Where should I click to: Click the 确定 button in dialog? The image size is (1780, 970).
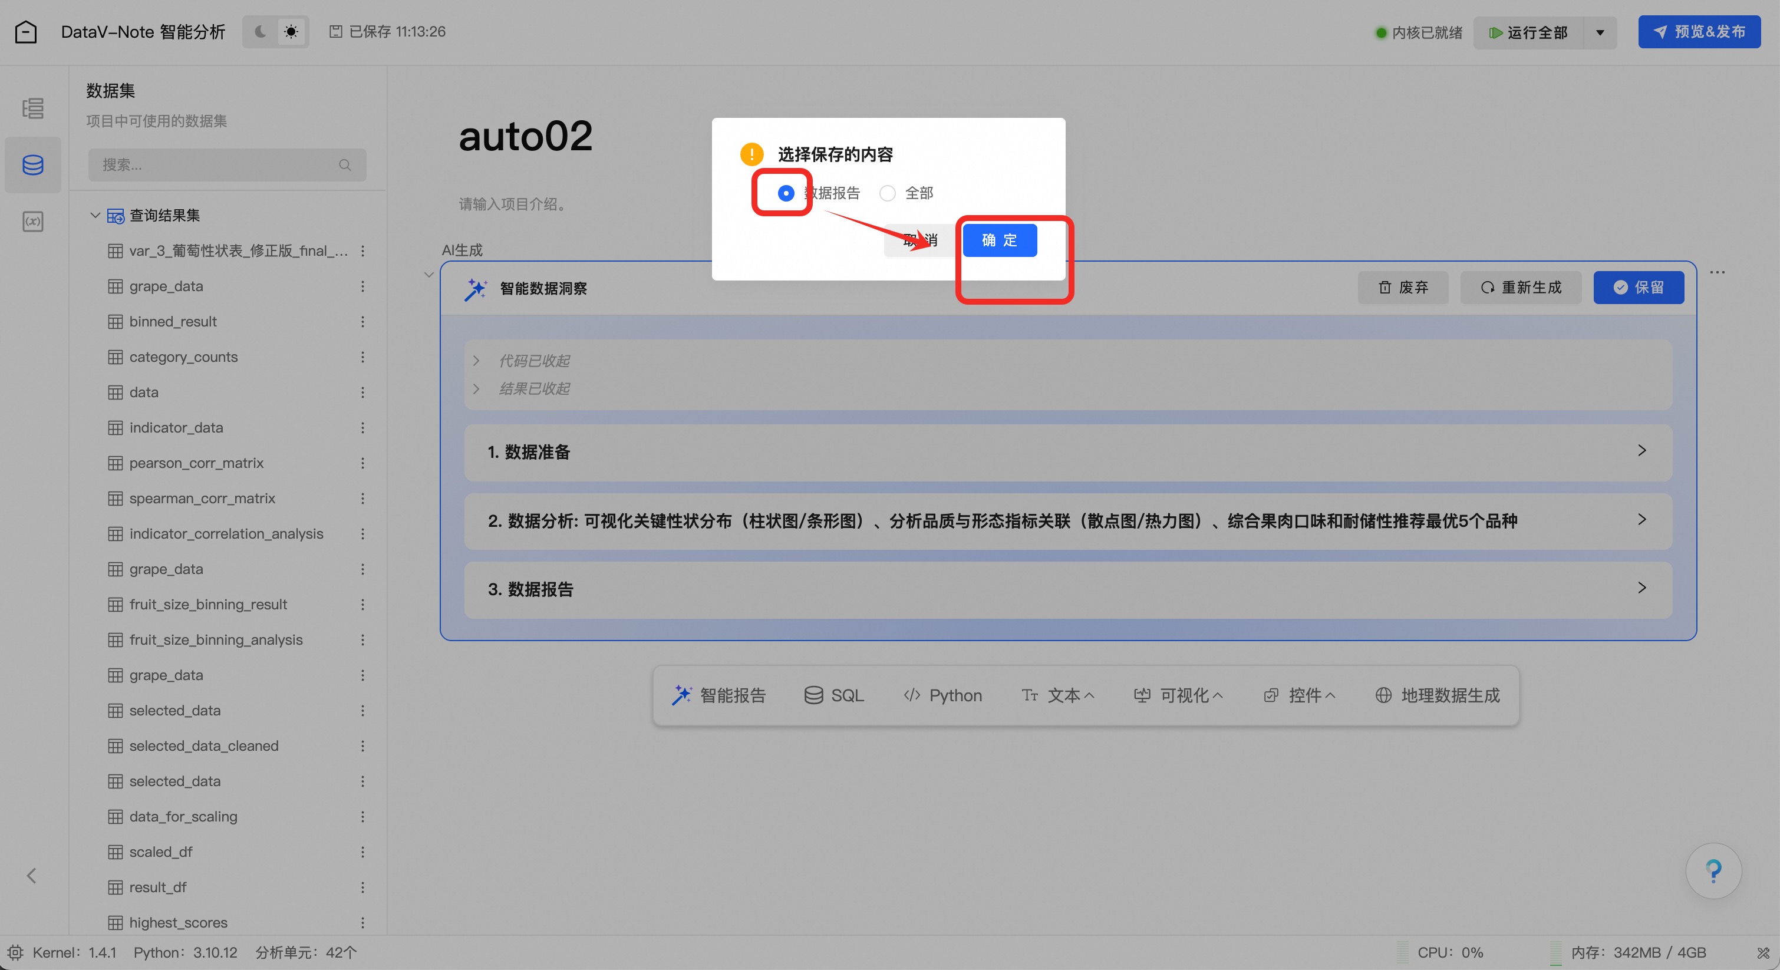tap(999, 240)
